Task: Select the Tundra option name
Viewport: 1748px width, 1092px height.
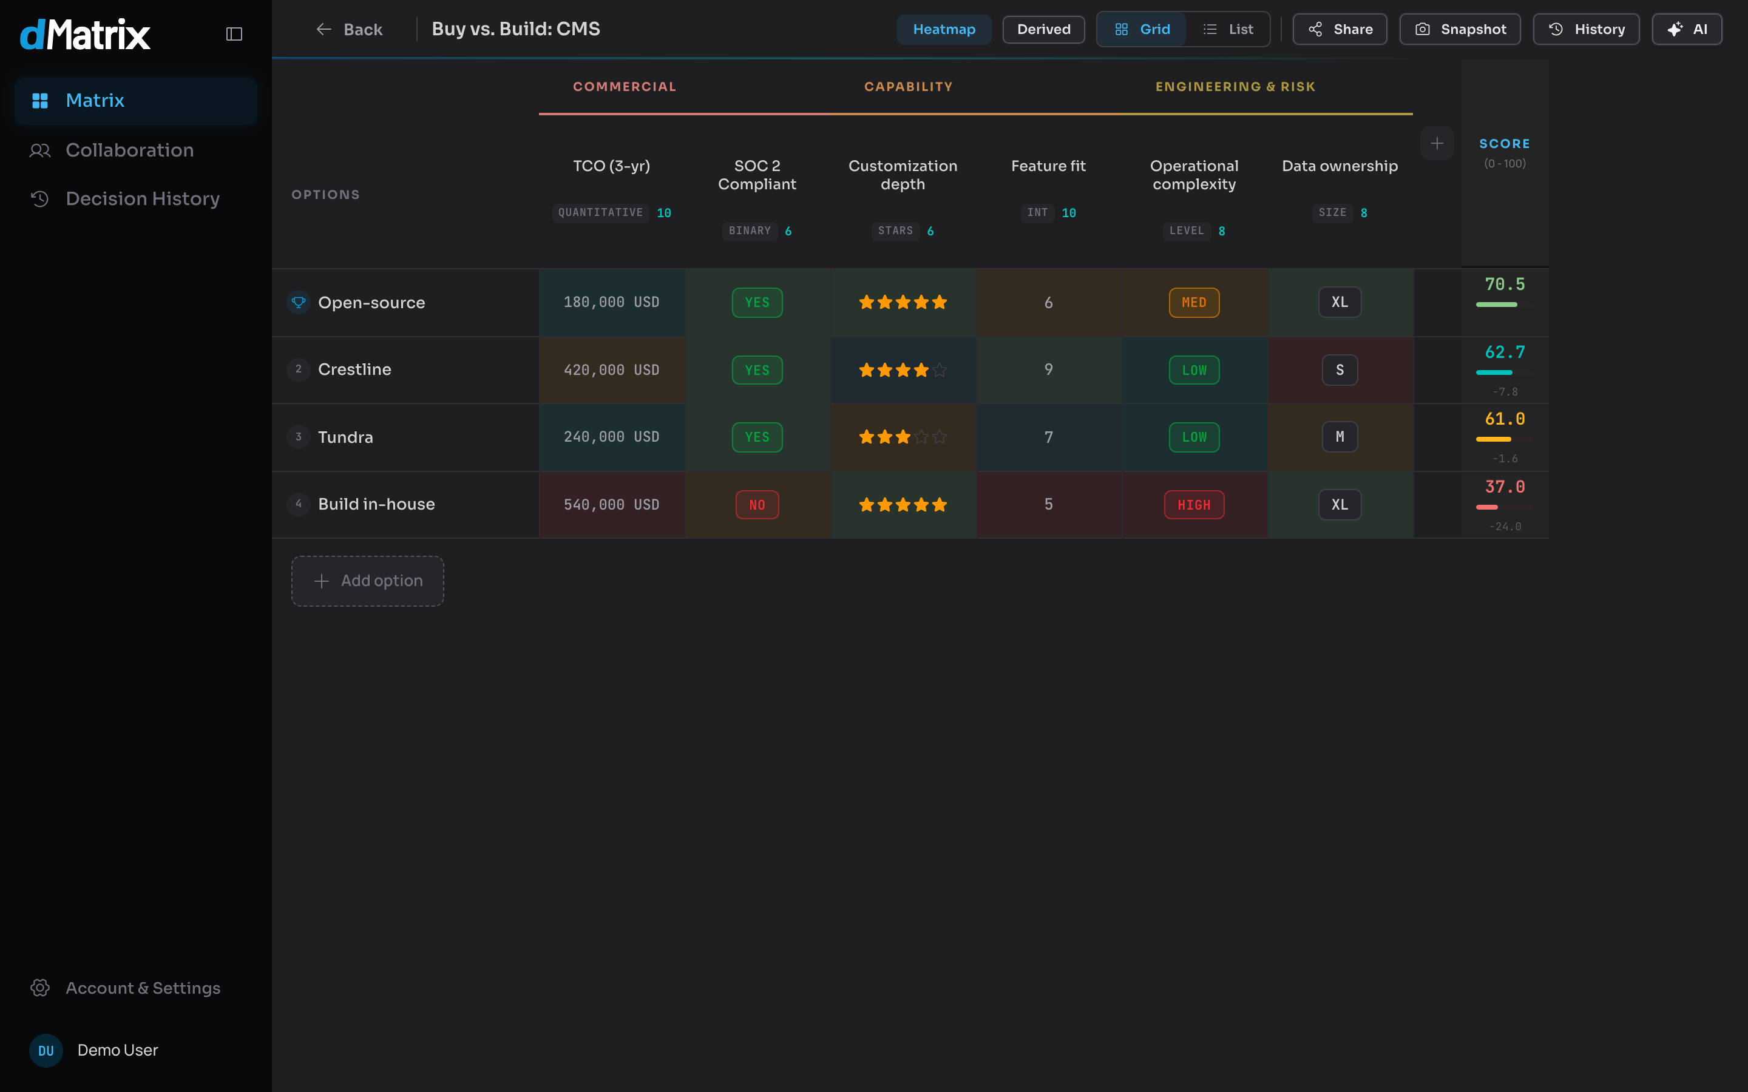Action: (x=345, y=437)
